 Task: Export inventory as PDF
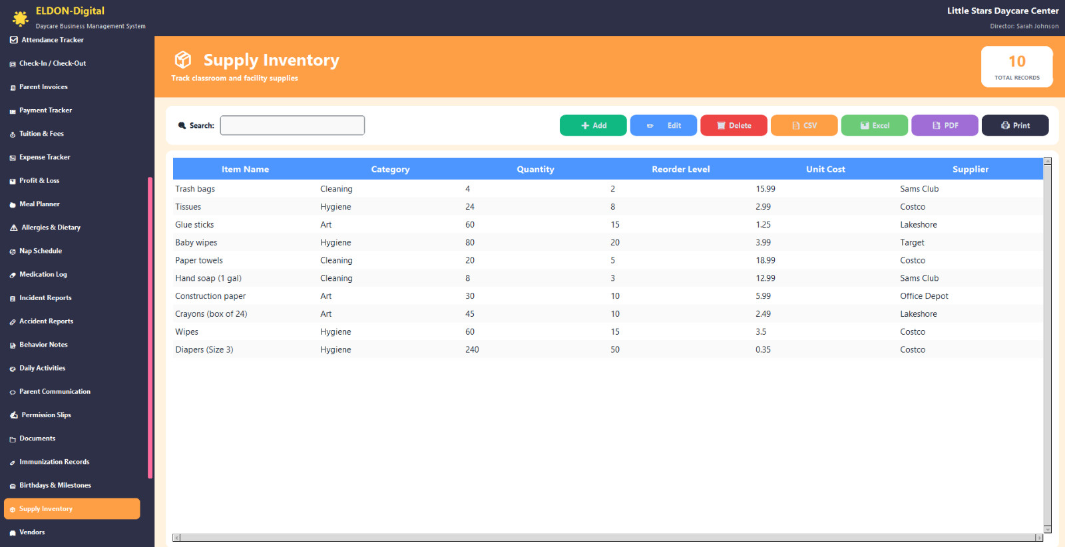click(x=945, y=125)
